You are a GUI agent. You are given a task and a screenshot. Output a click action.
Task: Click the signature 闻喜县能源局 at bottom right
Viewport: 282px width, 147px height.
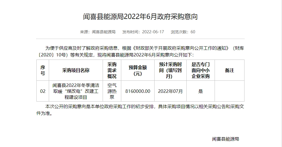click(226, 139)
